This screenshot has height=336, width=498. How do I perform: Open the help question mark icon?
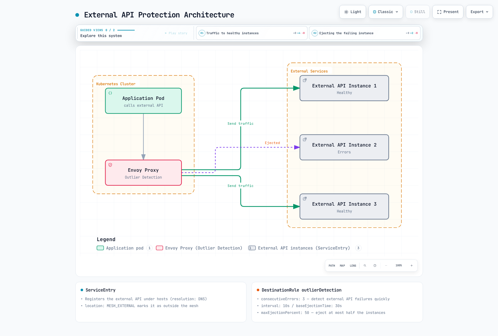375,266
